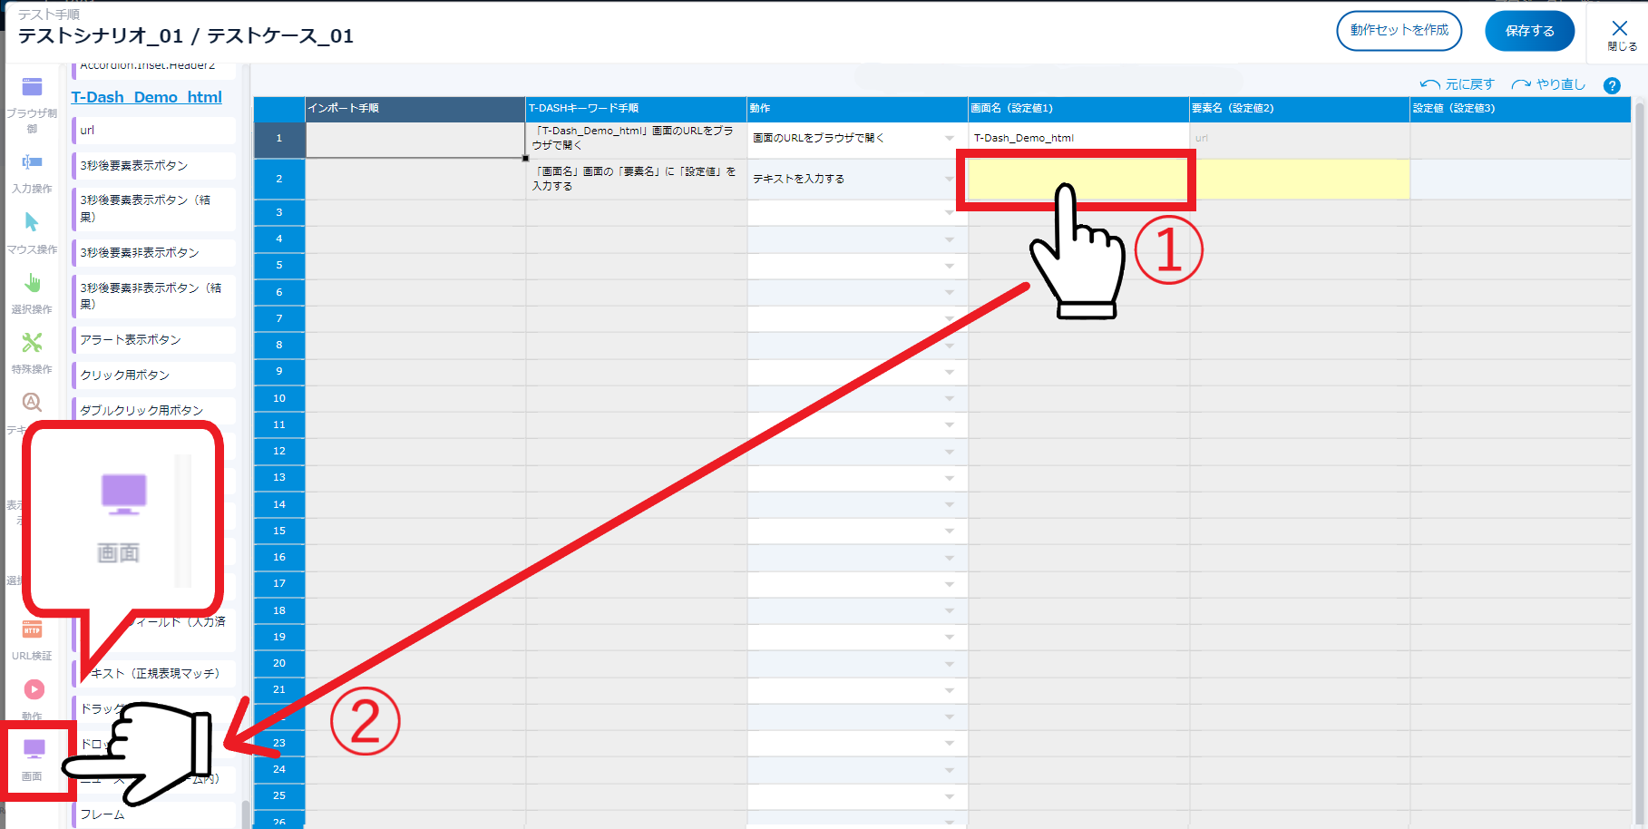1648x829 pixels.
Task: Expand the 動作 dropdown in row 1
Action: coord(949,139)
